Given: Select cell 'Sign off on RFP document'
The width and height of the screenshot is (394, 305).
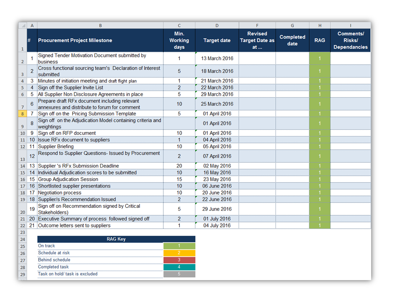Looking at the screenshot, I should (x=100, y=133).
